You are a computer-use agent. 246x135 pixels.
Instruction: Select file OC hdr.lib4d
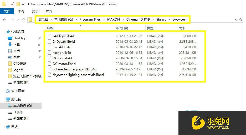coord(62,58)
